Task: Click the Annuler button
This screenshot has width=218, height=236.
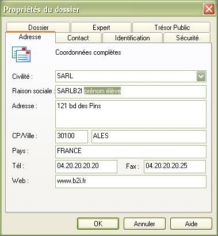Action: [144, 224]
